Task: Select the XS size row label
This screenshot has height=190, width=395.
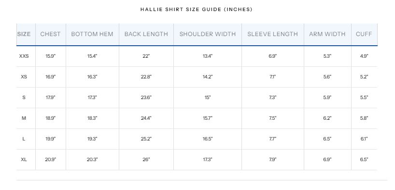Action: [24, 77]
